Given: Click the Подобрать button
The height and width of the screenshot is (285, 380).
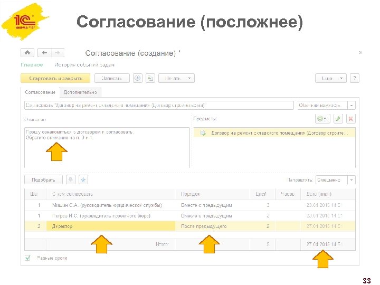Looking at the screenshot, I should [43, 179].
